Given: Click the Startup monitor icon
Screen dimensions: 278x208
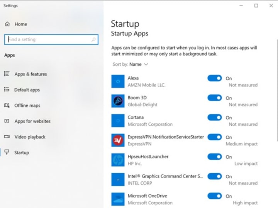Looking at the screenshot, I should [7, 152].
